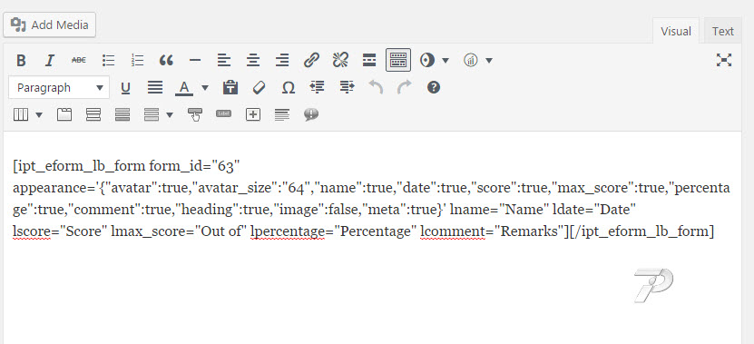
Task: Insert Read More tag
Action: coord(368,60)
